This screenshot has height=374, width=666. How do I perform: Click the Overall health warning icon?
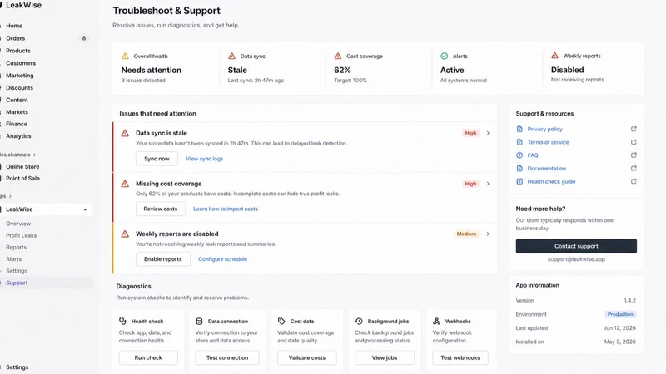tap(125, 56)
